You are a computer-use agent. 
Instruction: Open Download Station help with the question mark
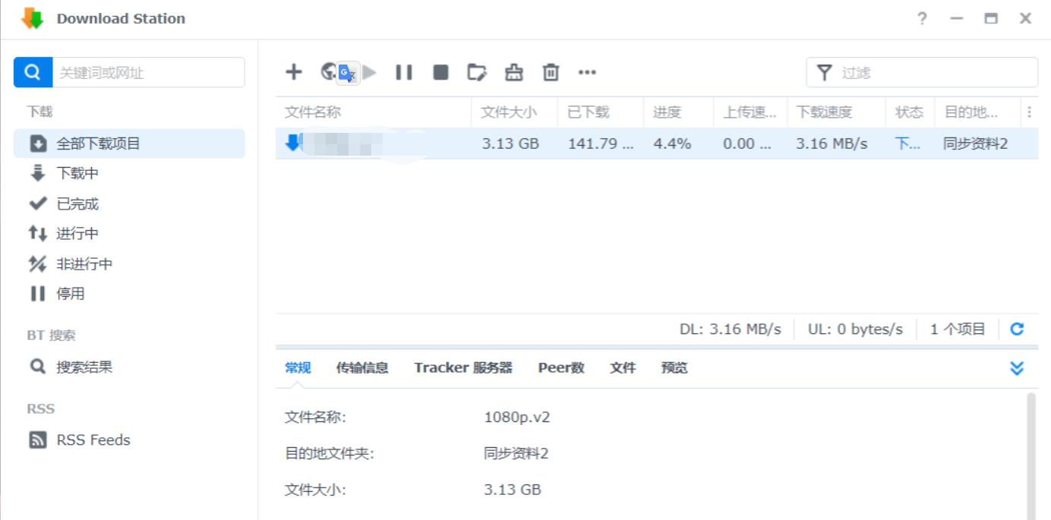(x=922, y=18)
